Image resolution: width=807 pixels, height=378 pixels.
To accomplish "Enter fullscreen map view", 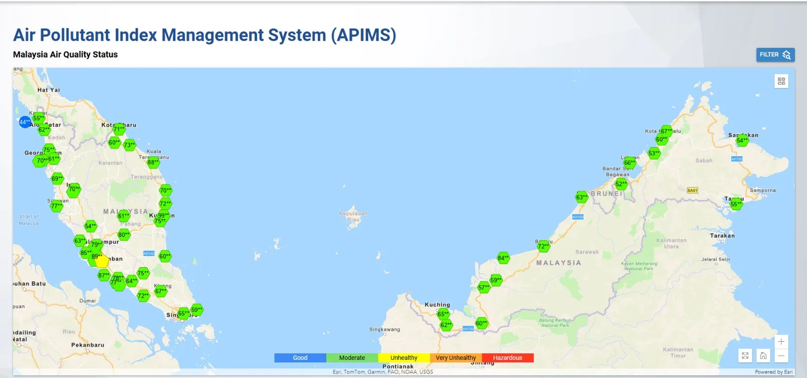I will tap(745, 356).
